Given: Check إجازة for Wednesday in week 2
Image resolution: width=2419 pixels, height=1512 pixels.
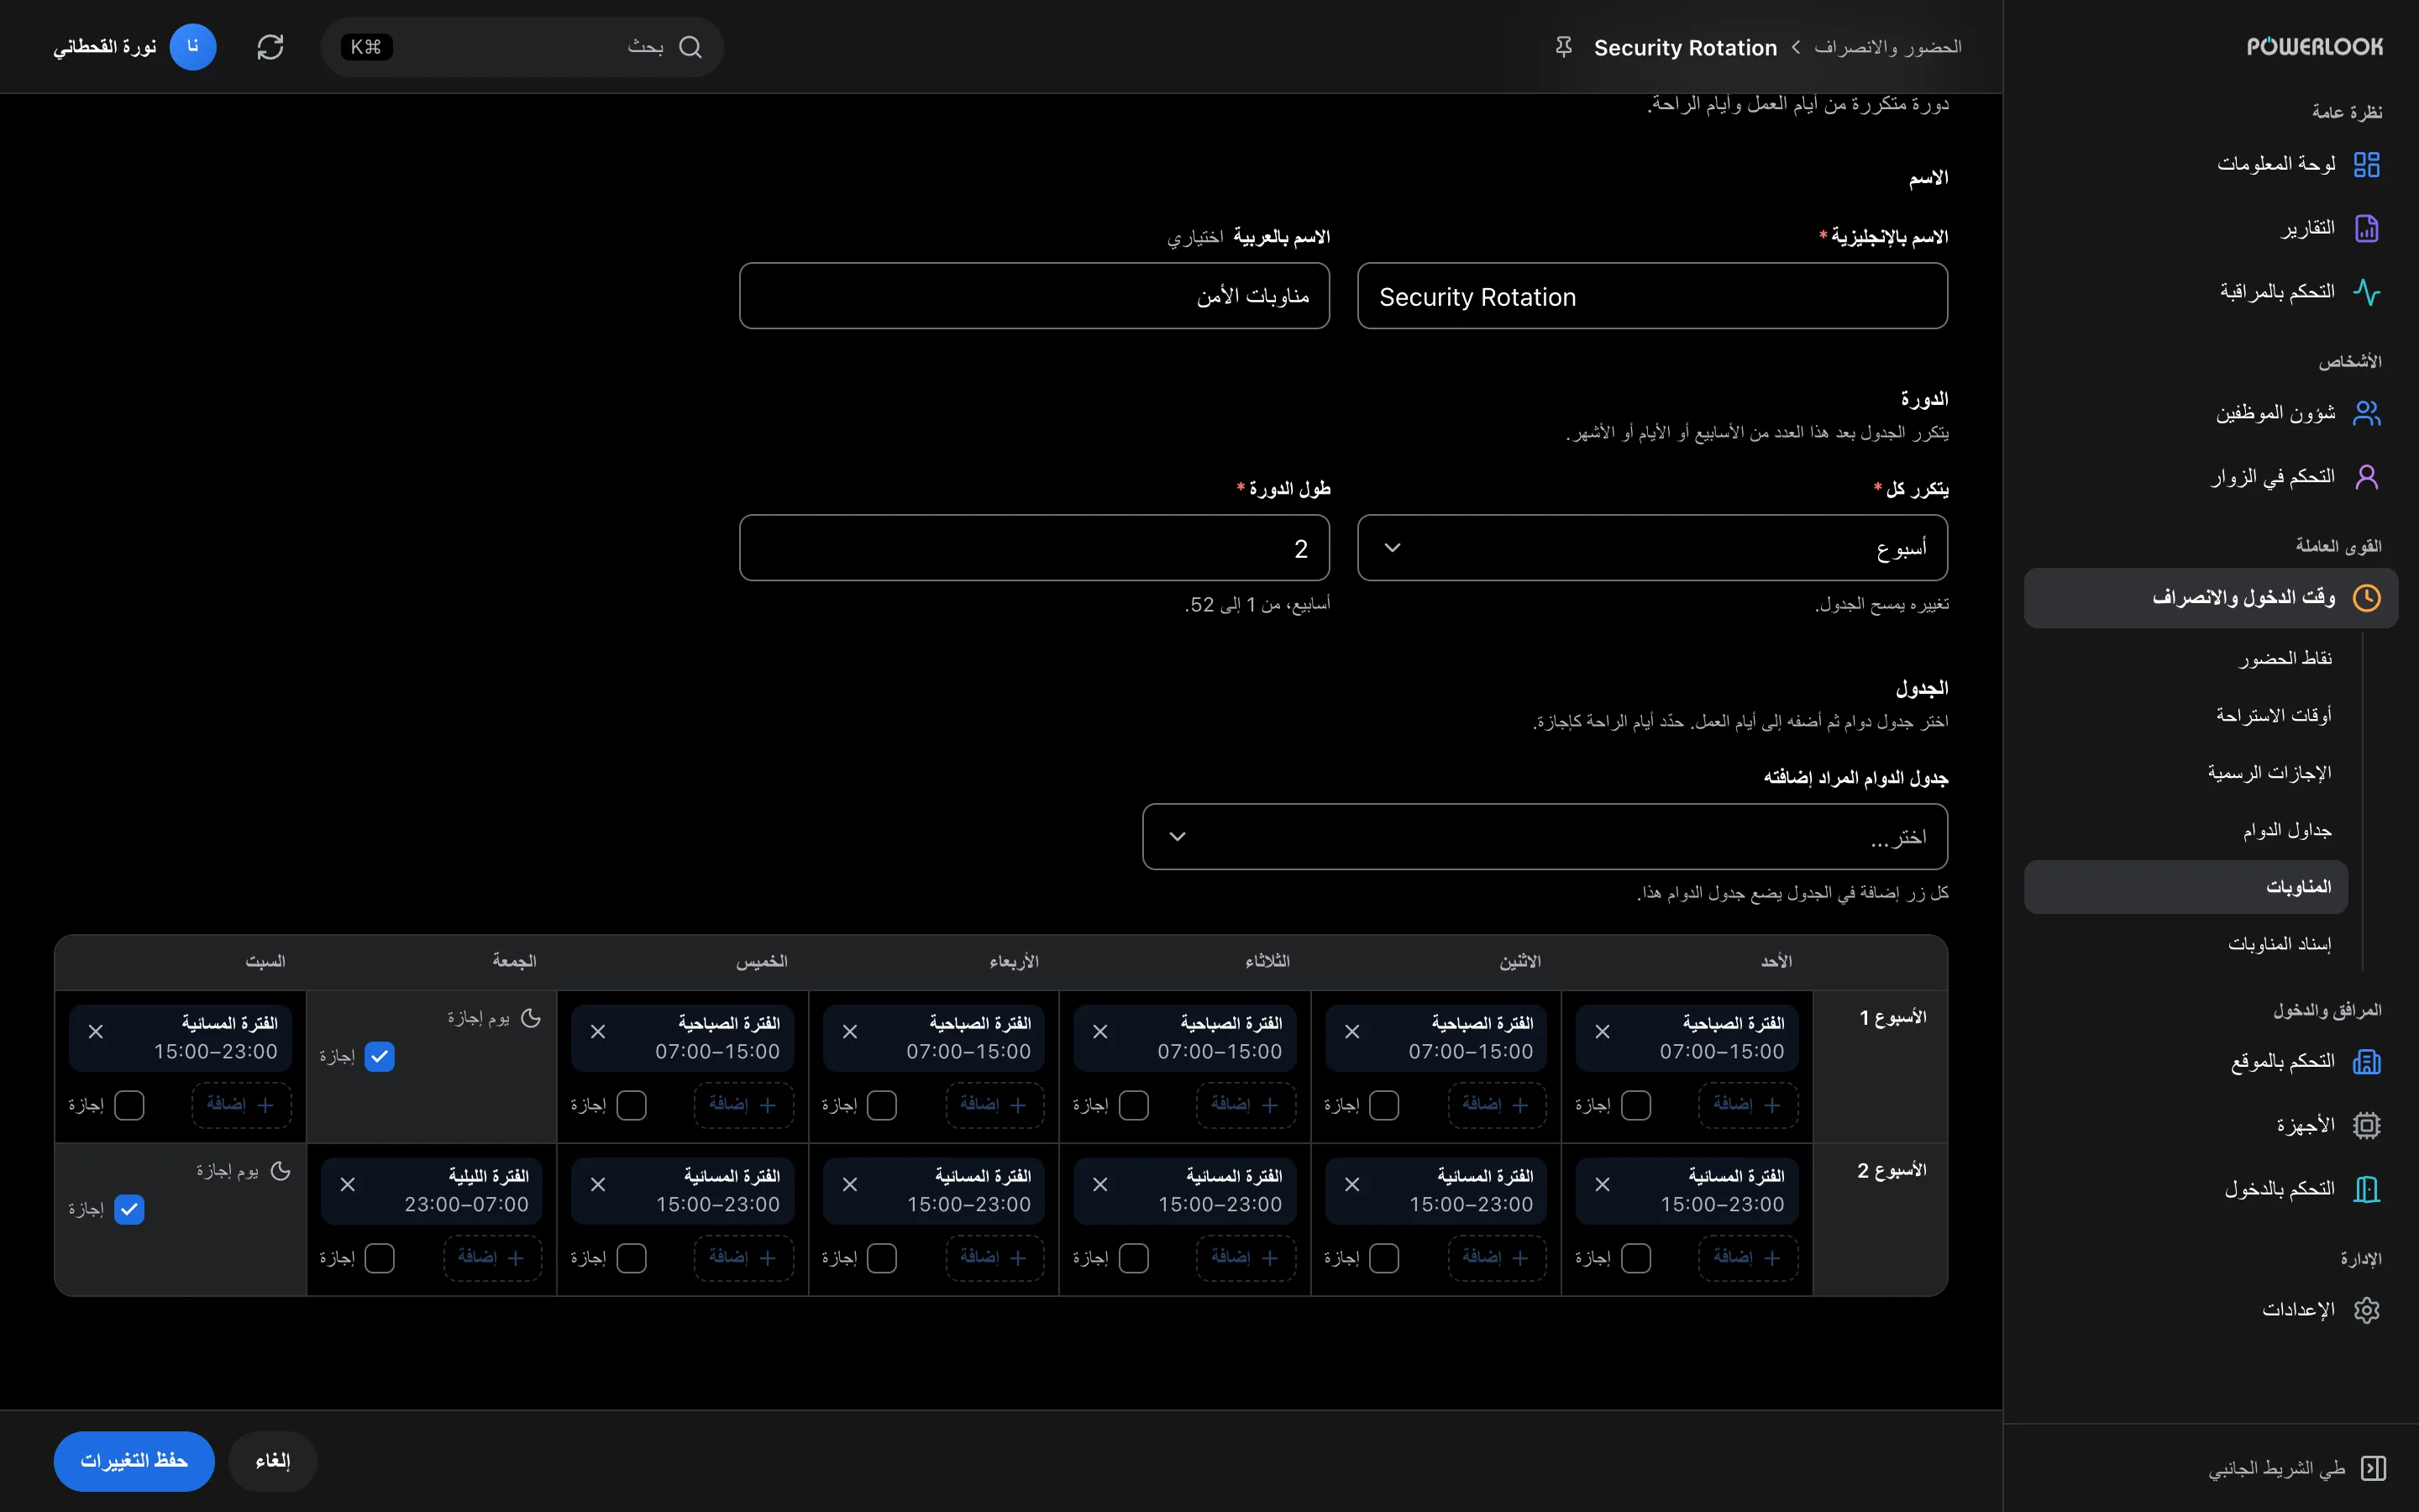Looking at the screenshot, I should coord(882,1258).
